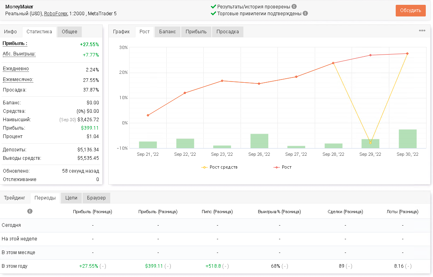The image size is (433, 277).
Task: Open the Браузер tab
Action: (x=96, y=198)
